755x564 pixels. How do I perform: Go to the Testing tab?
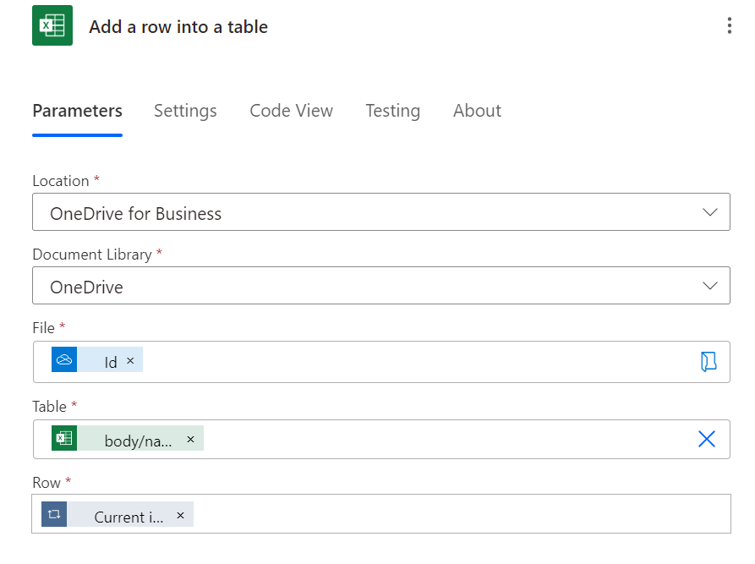coord(392,111)
